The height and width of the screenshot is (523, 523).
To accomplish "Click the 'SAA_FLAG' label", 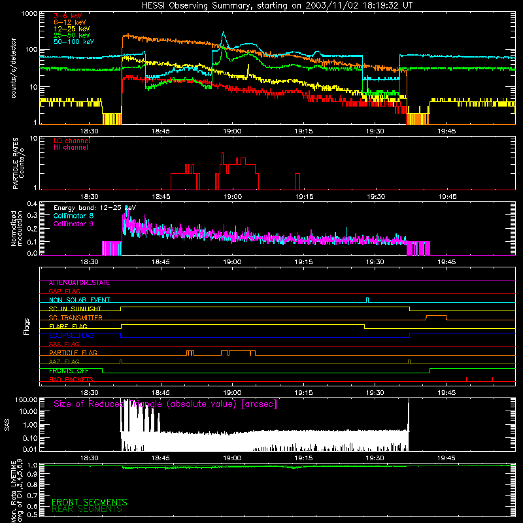I will pos(64,344).
